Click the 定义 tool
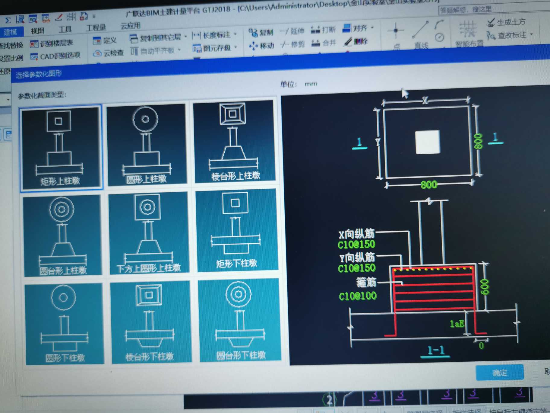Image resolution: width=550 pixels, height=413 pixels. [104, 40]
